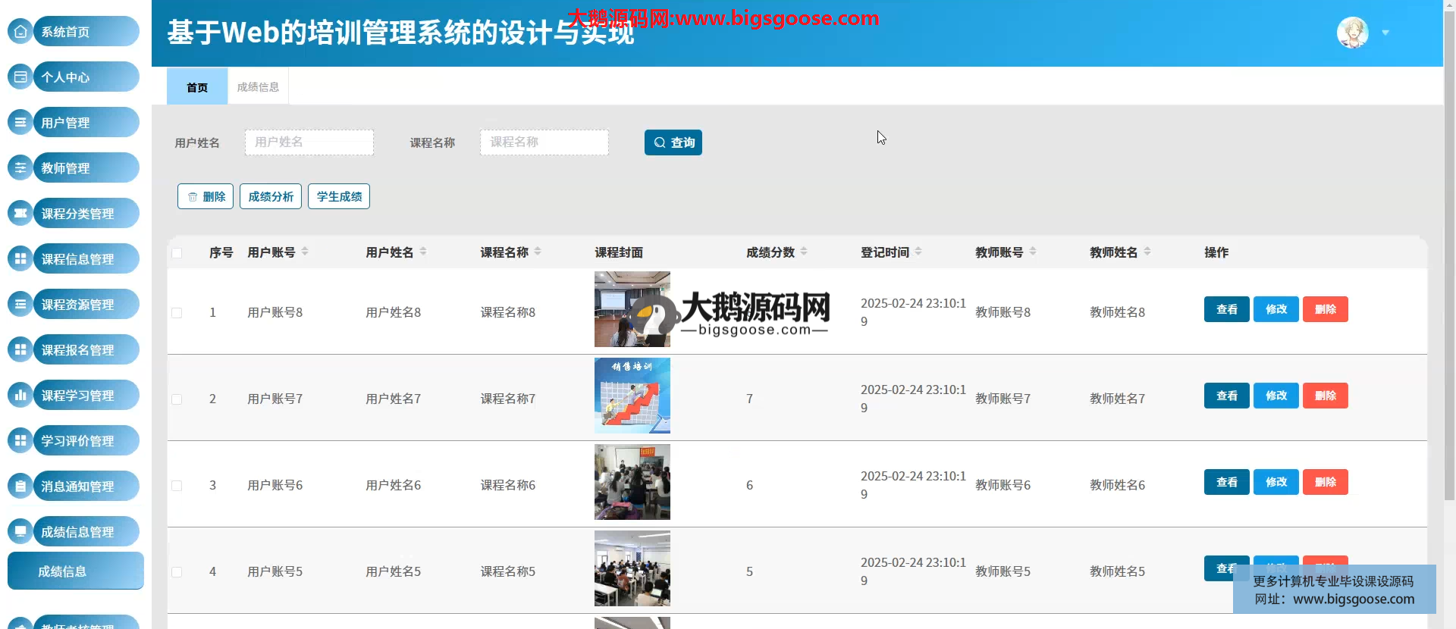Click the home icon beside 系统首页
Image resolution: width=1456 pixels, height=629 pixels.
click(20, 32)
